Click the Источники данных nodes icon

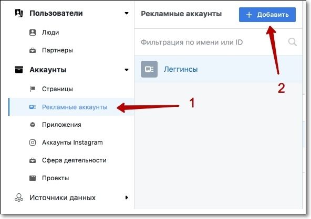point(19,198)
